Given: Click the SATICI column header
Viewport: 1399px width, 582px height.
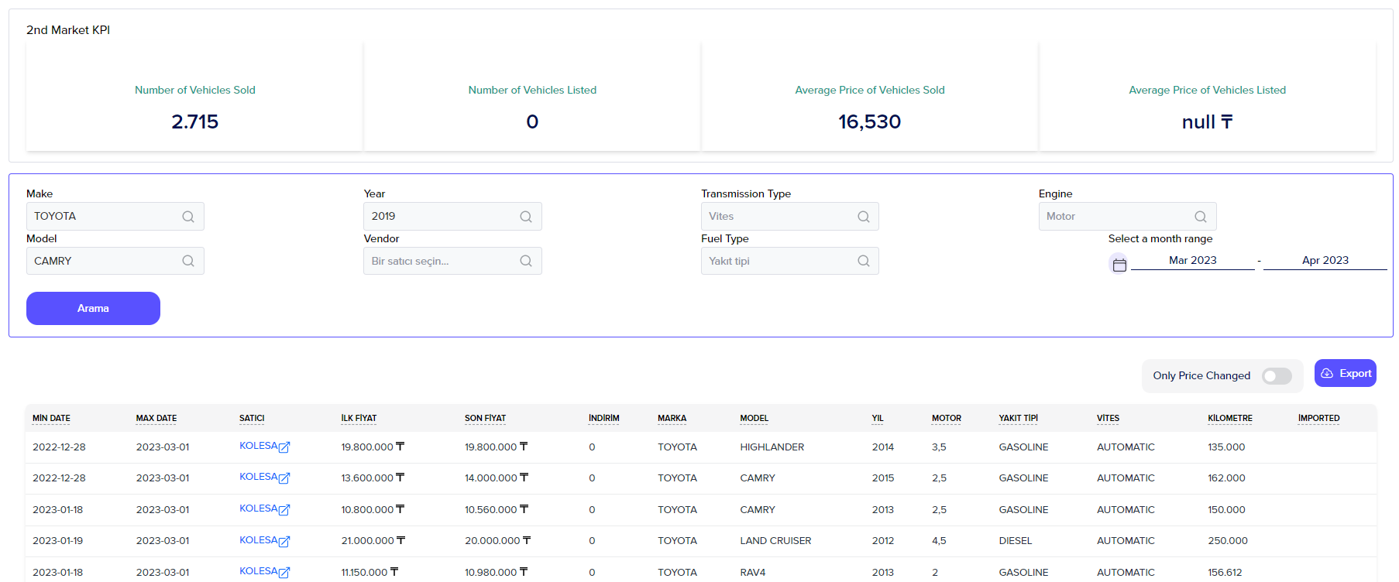Looking at the screenshot, I should (x=252, y=419).
